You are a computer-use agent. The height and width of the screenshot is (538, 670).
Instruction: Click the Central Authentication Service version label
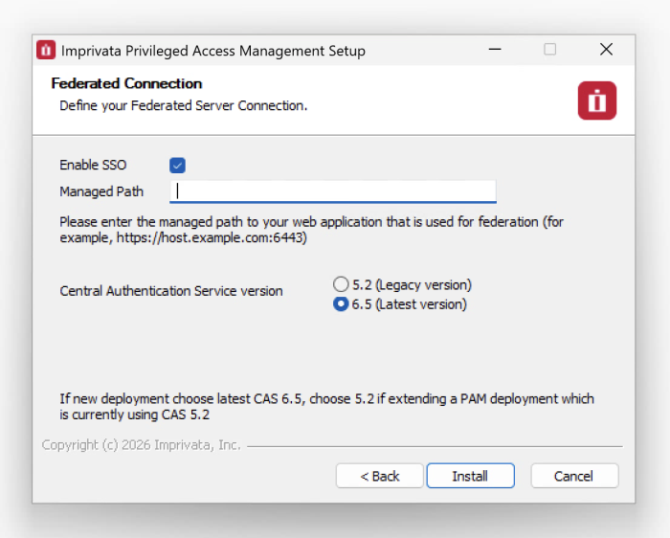pyautogui.click(x=171, y=291)
